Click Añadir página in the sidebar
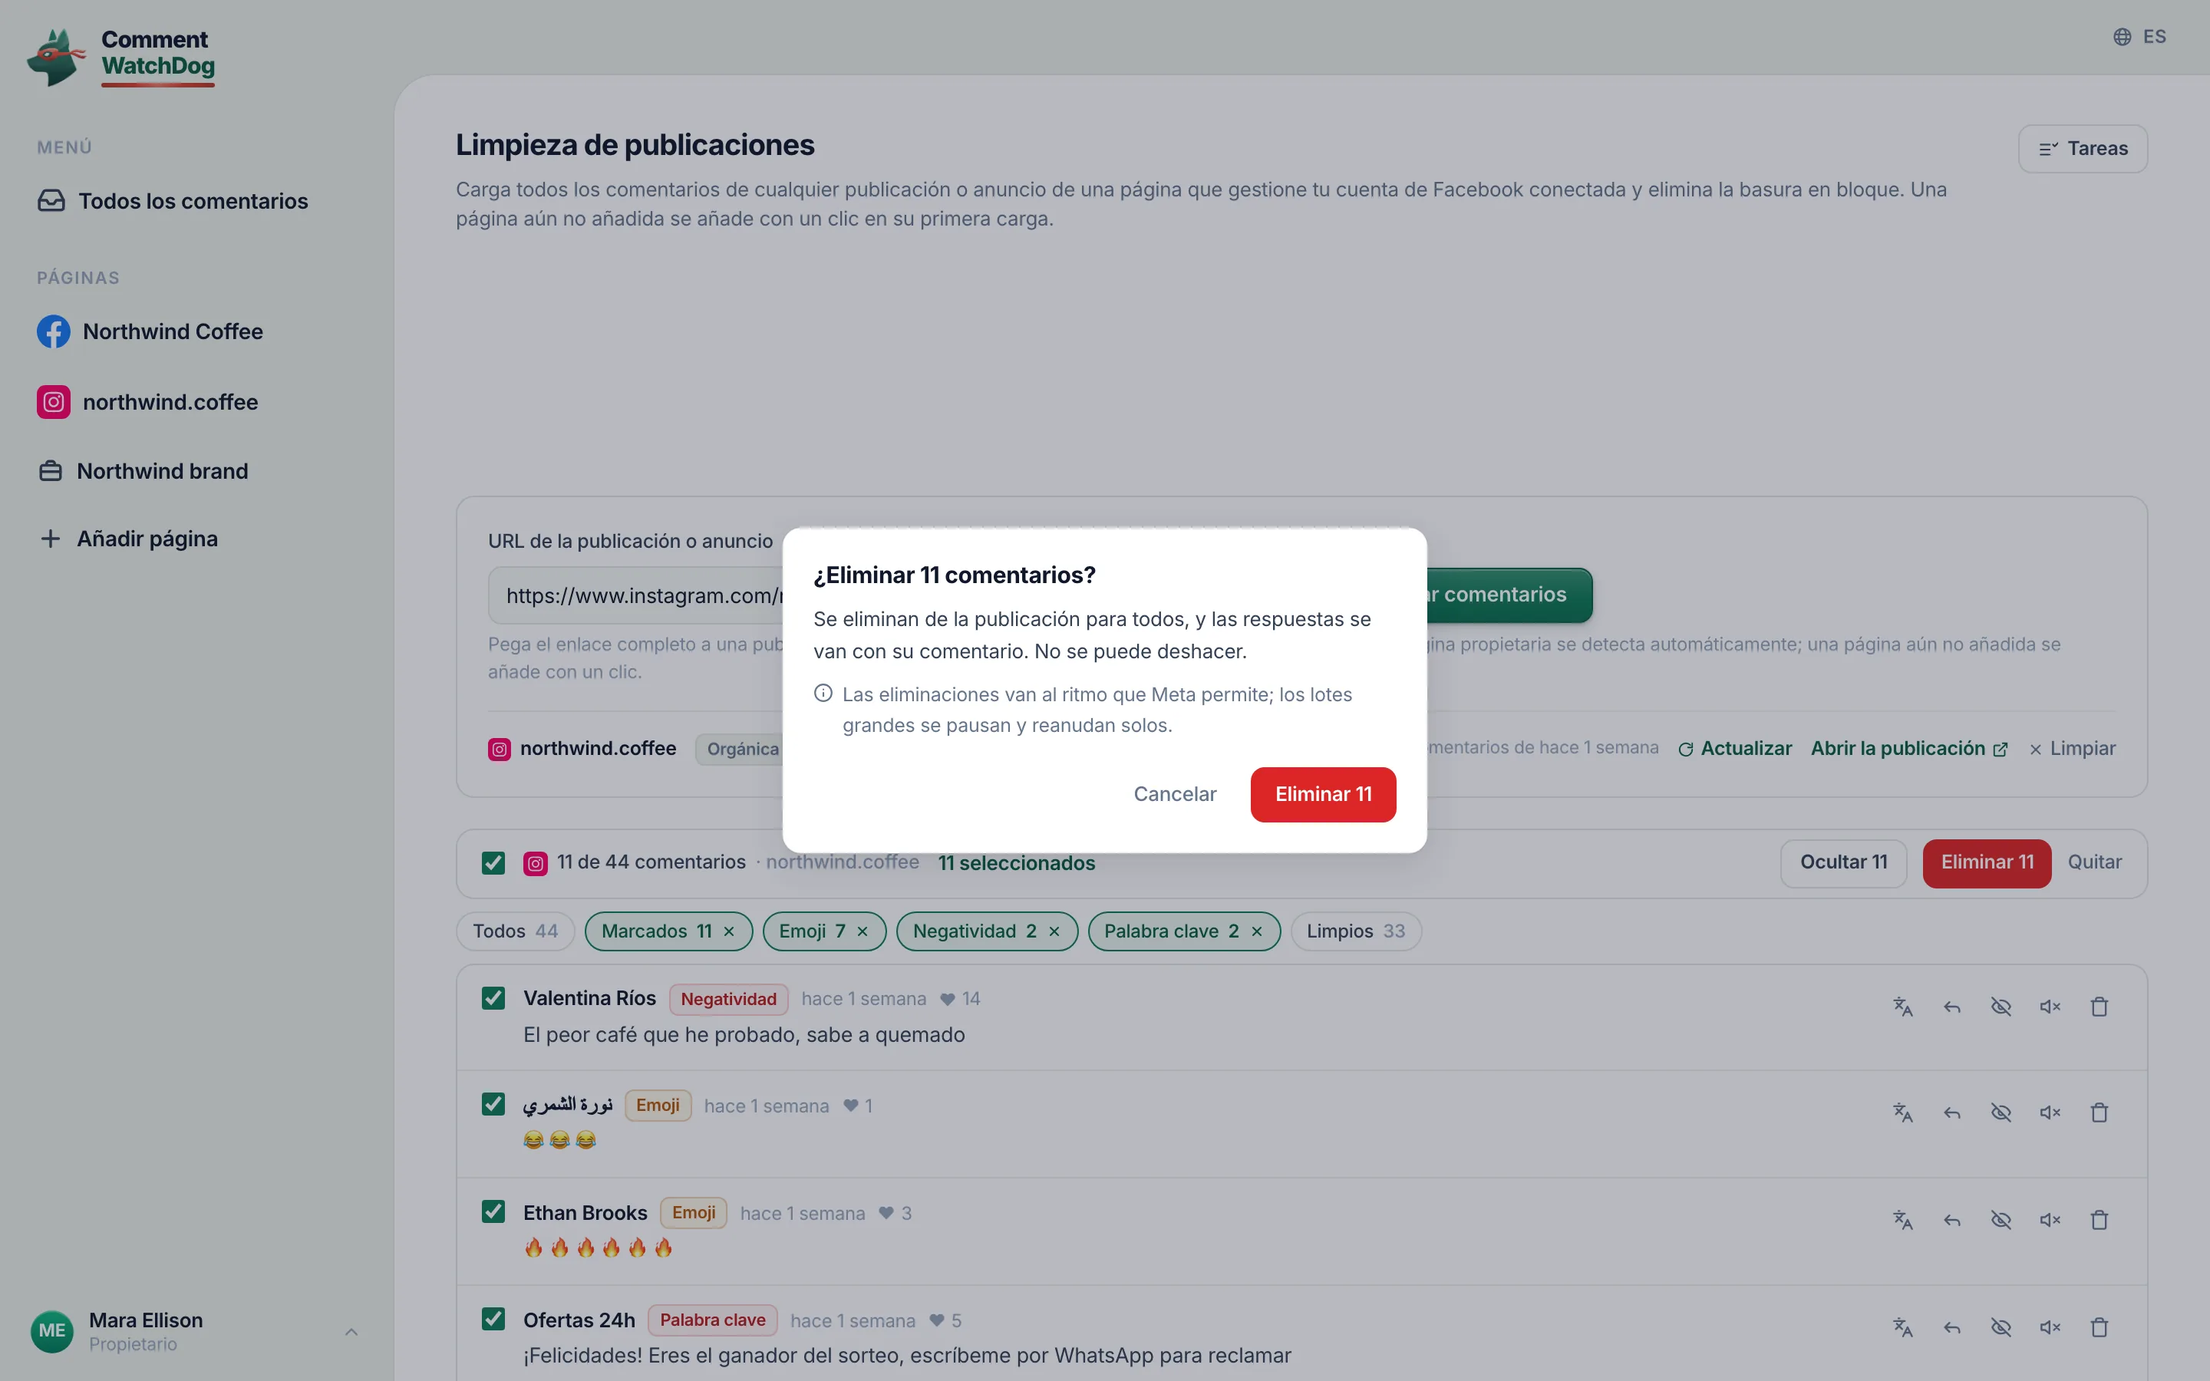 (129, 539)
